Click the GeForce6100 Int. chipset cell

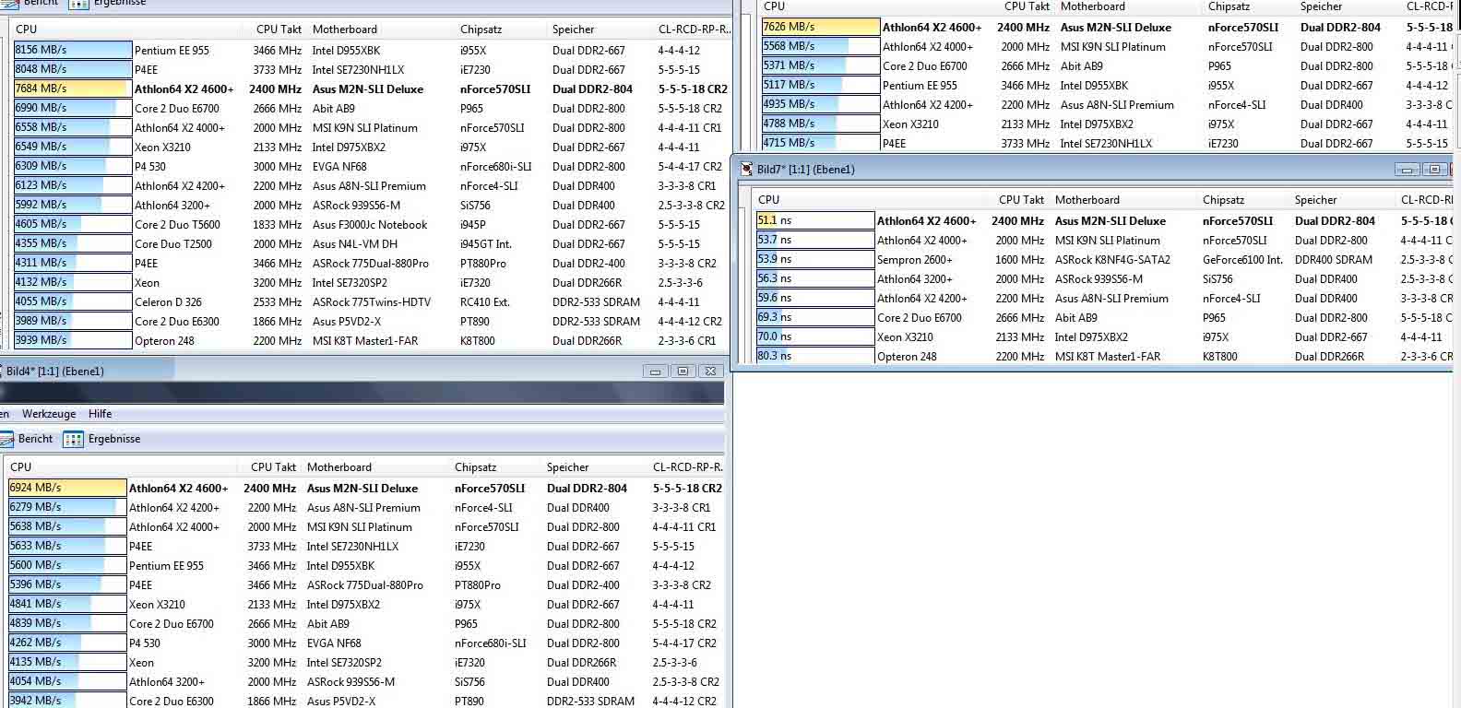[1242, 260]
